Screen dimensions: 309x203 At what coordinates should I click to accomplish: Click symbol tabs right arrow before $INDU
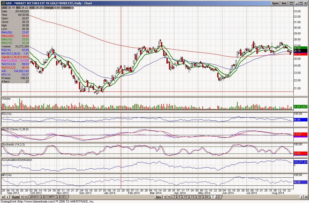coord(26,197)
